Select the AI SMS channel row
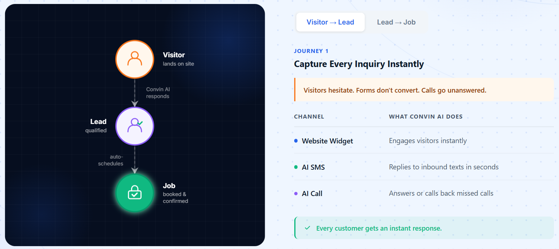 pyautogui.click(x=424, y=167)
